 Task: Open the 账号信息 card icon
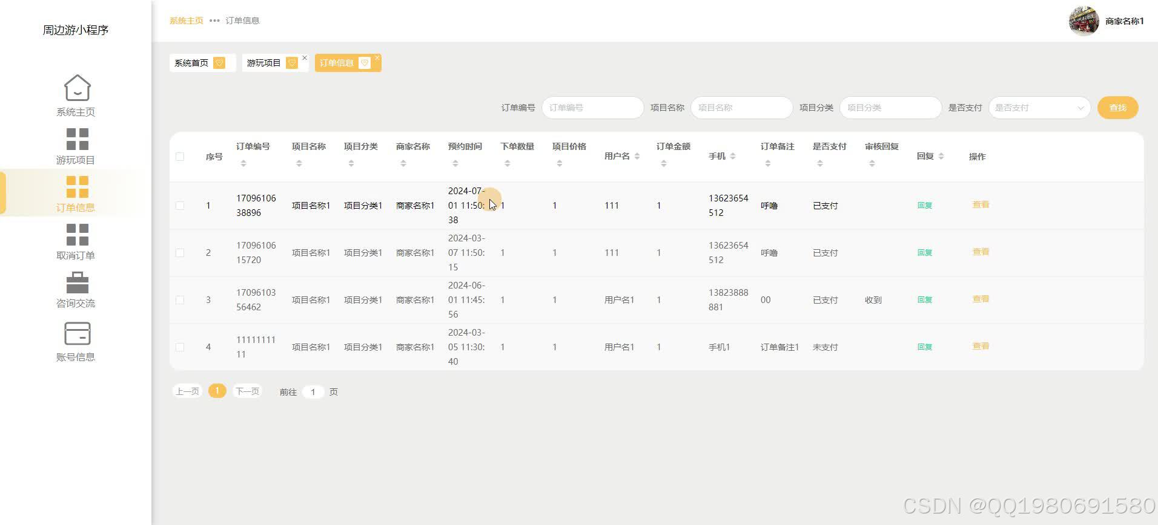point(77,333)
